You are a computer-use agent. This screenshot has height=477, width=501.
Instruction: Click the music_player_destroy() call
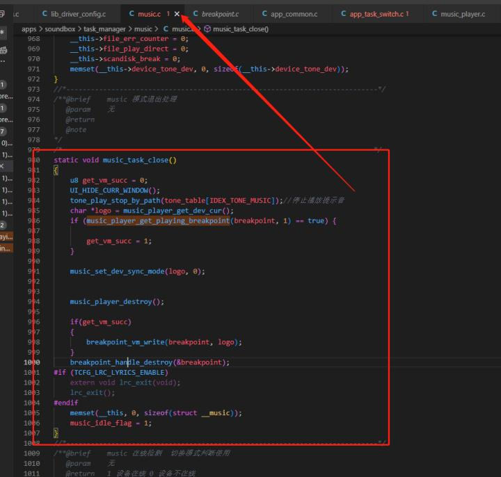tap(117, 302)
